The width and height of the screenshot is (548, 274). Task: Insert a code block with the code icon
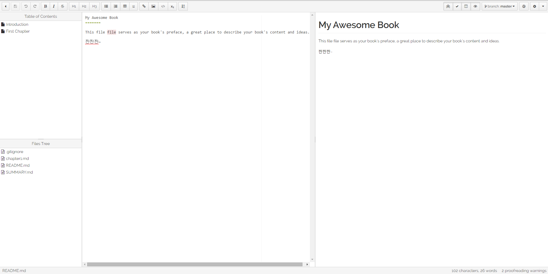pos(163,6)
